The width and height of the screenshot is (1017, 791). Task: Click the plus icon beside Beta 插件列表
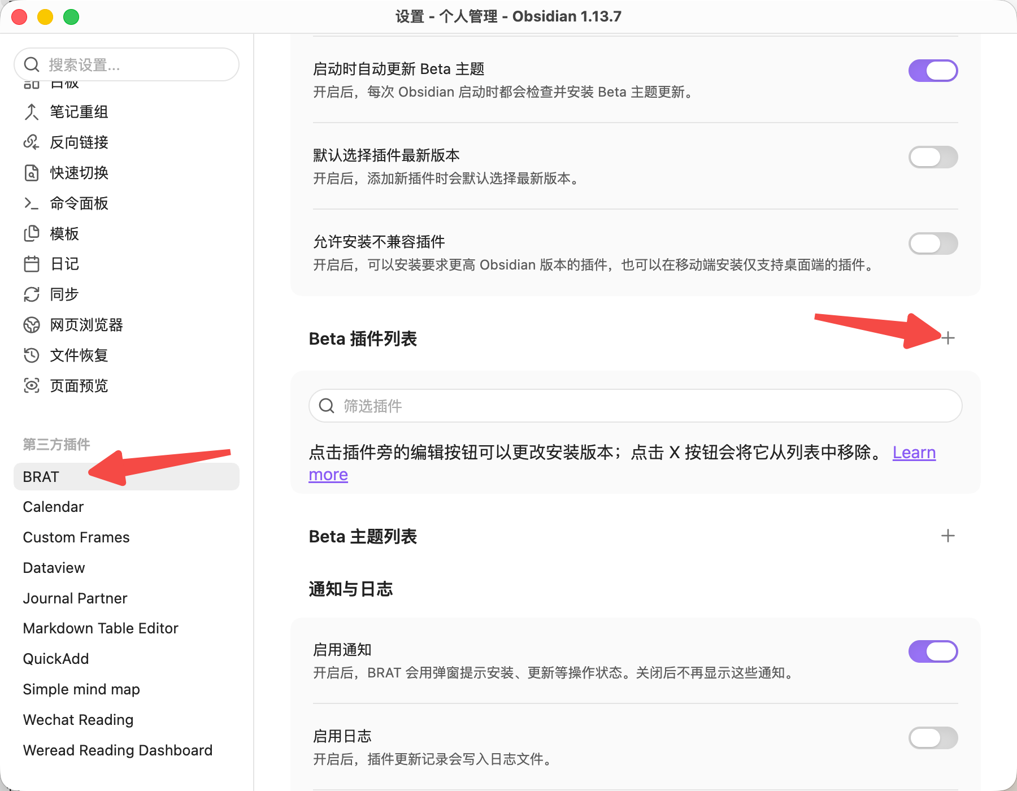948,338
